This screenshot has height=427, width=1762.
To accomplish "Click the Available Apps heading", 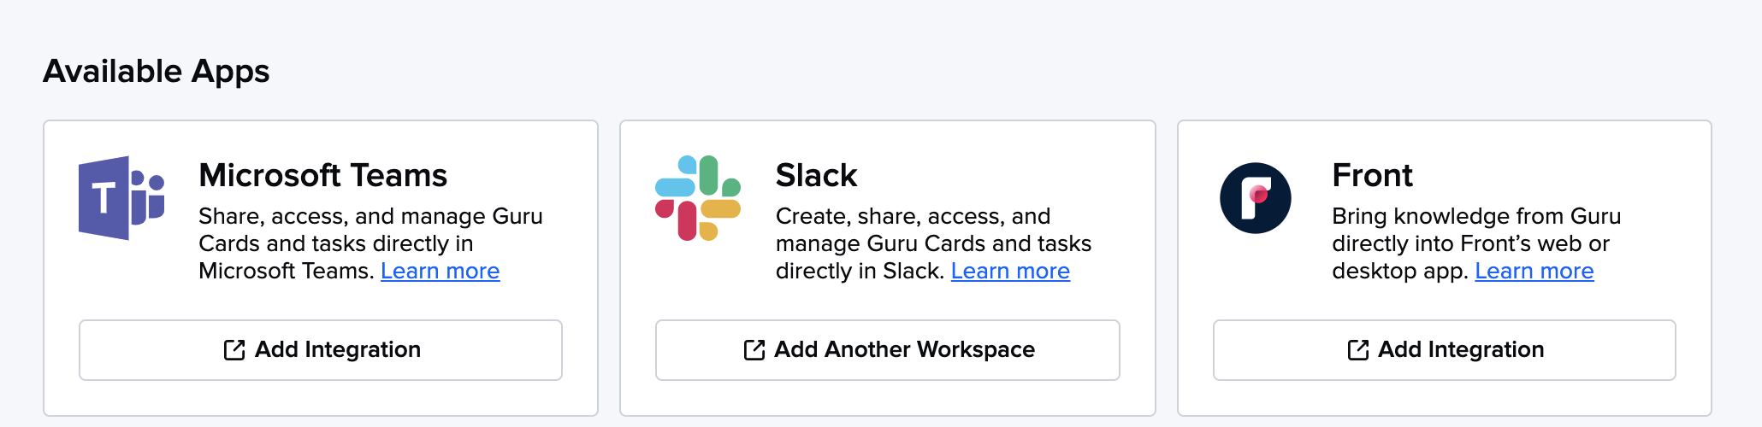I will coord(157,71).
